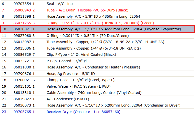This screenshot has height=114, width=195.
Task: Select the Hose, Ag Pressure row
Action: 97,74
